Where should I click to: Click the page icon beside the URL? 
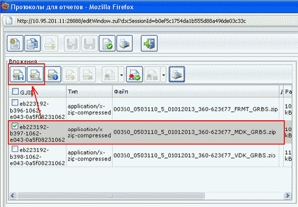click(x=9, y=20)
